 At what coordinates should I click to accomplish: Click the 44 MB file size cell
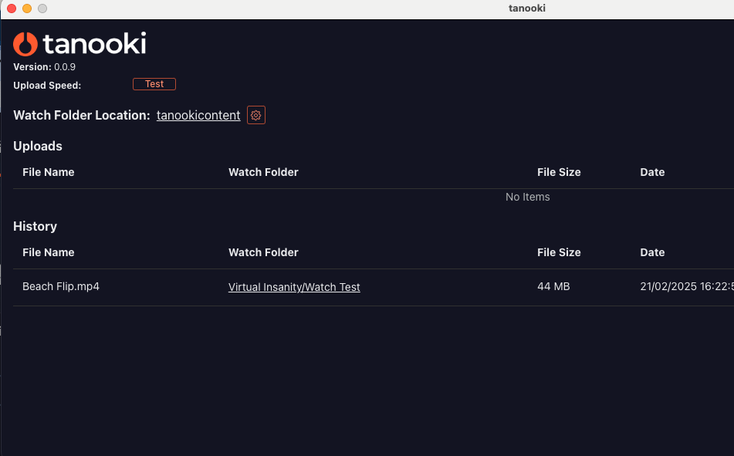tap(553, 286)
